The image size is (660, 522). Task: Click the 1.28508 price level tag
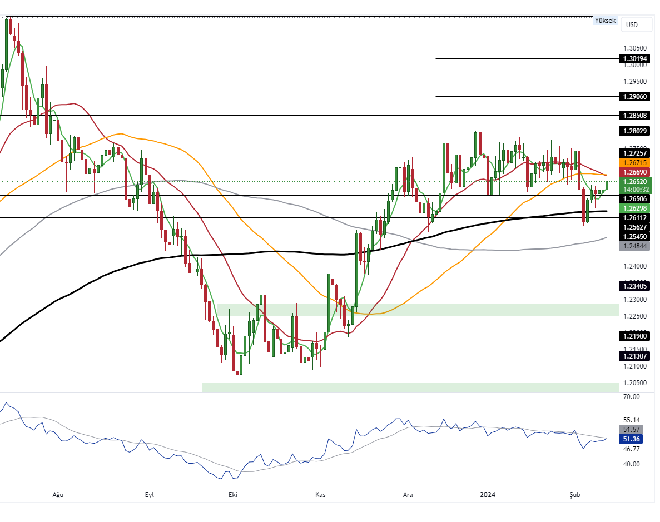[x=634, y=116]
